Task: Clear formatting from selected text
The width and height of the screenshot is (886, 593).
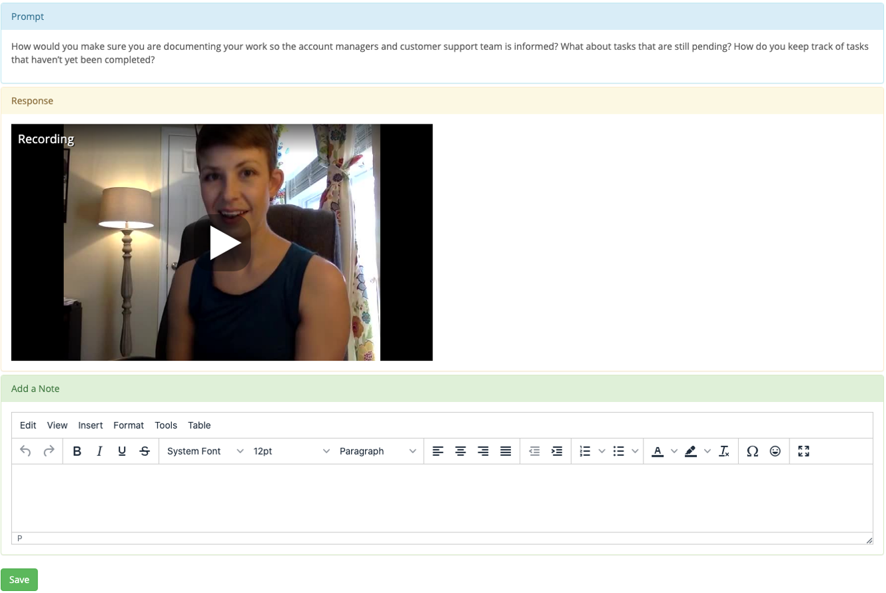Action: coord(724,451)
